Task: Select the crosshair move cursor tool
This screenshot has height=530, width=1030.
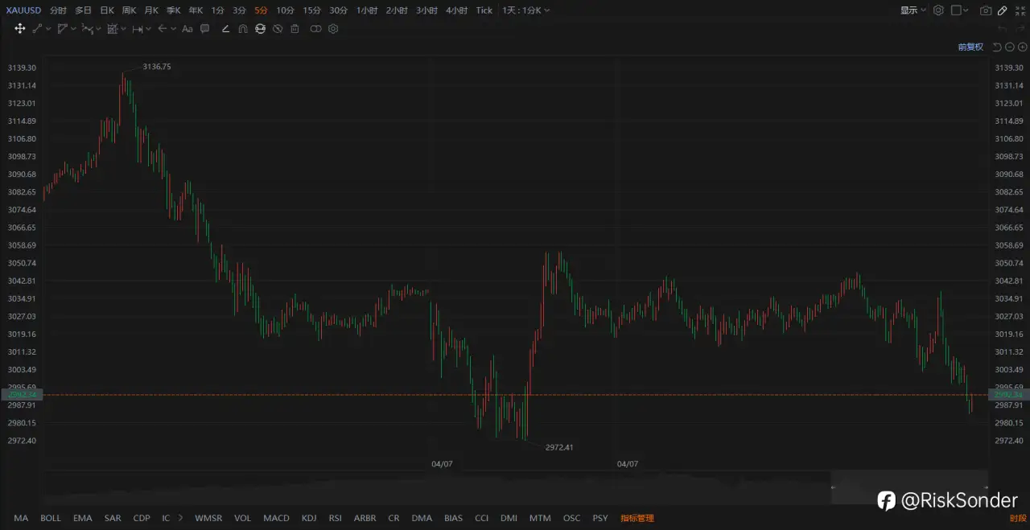Action: pyautogui.click(x=20, y=29)
